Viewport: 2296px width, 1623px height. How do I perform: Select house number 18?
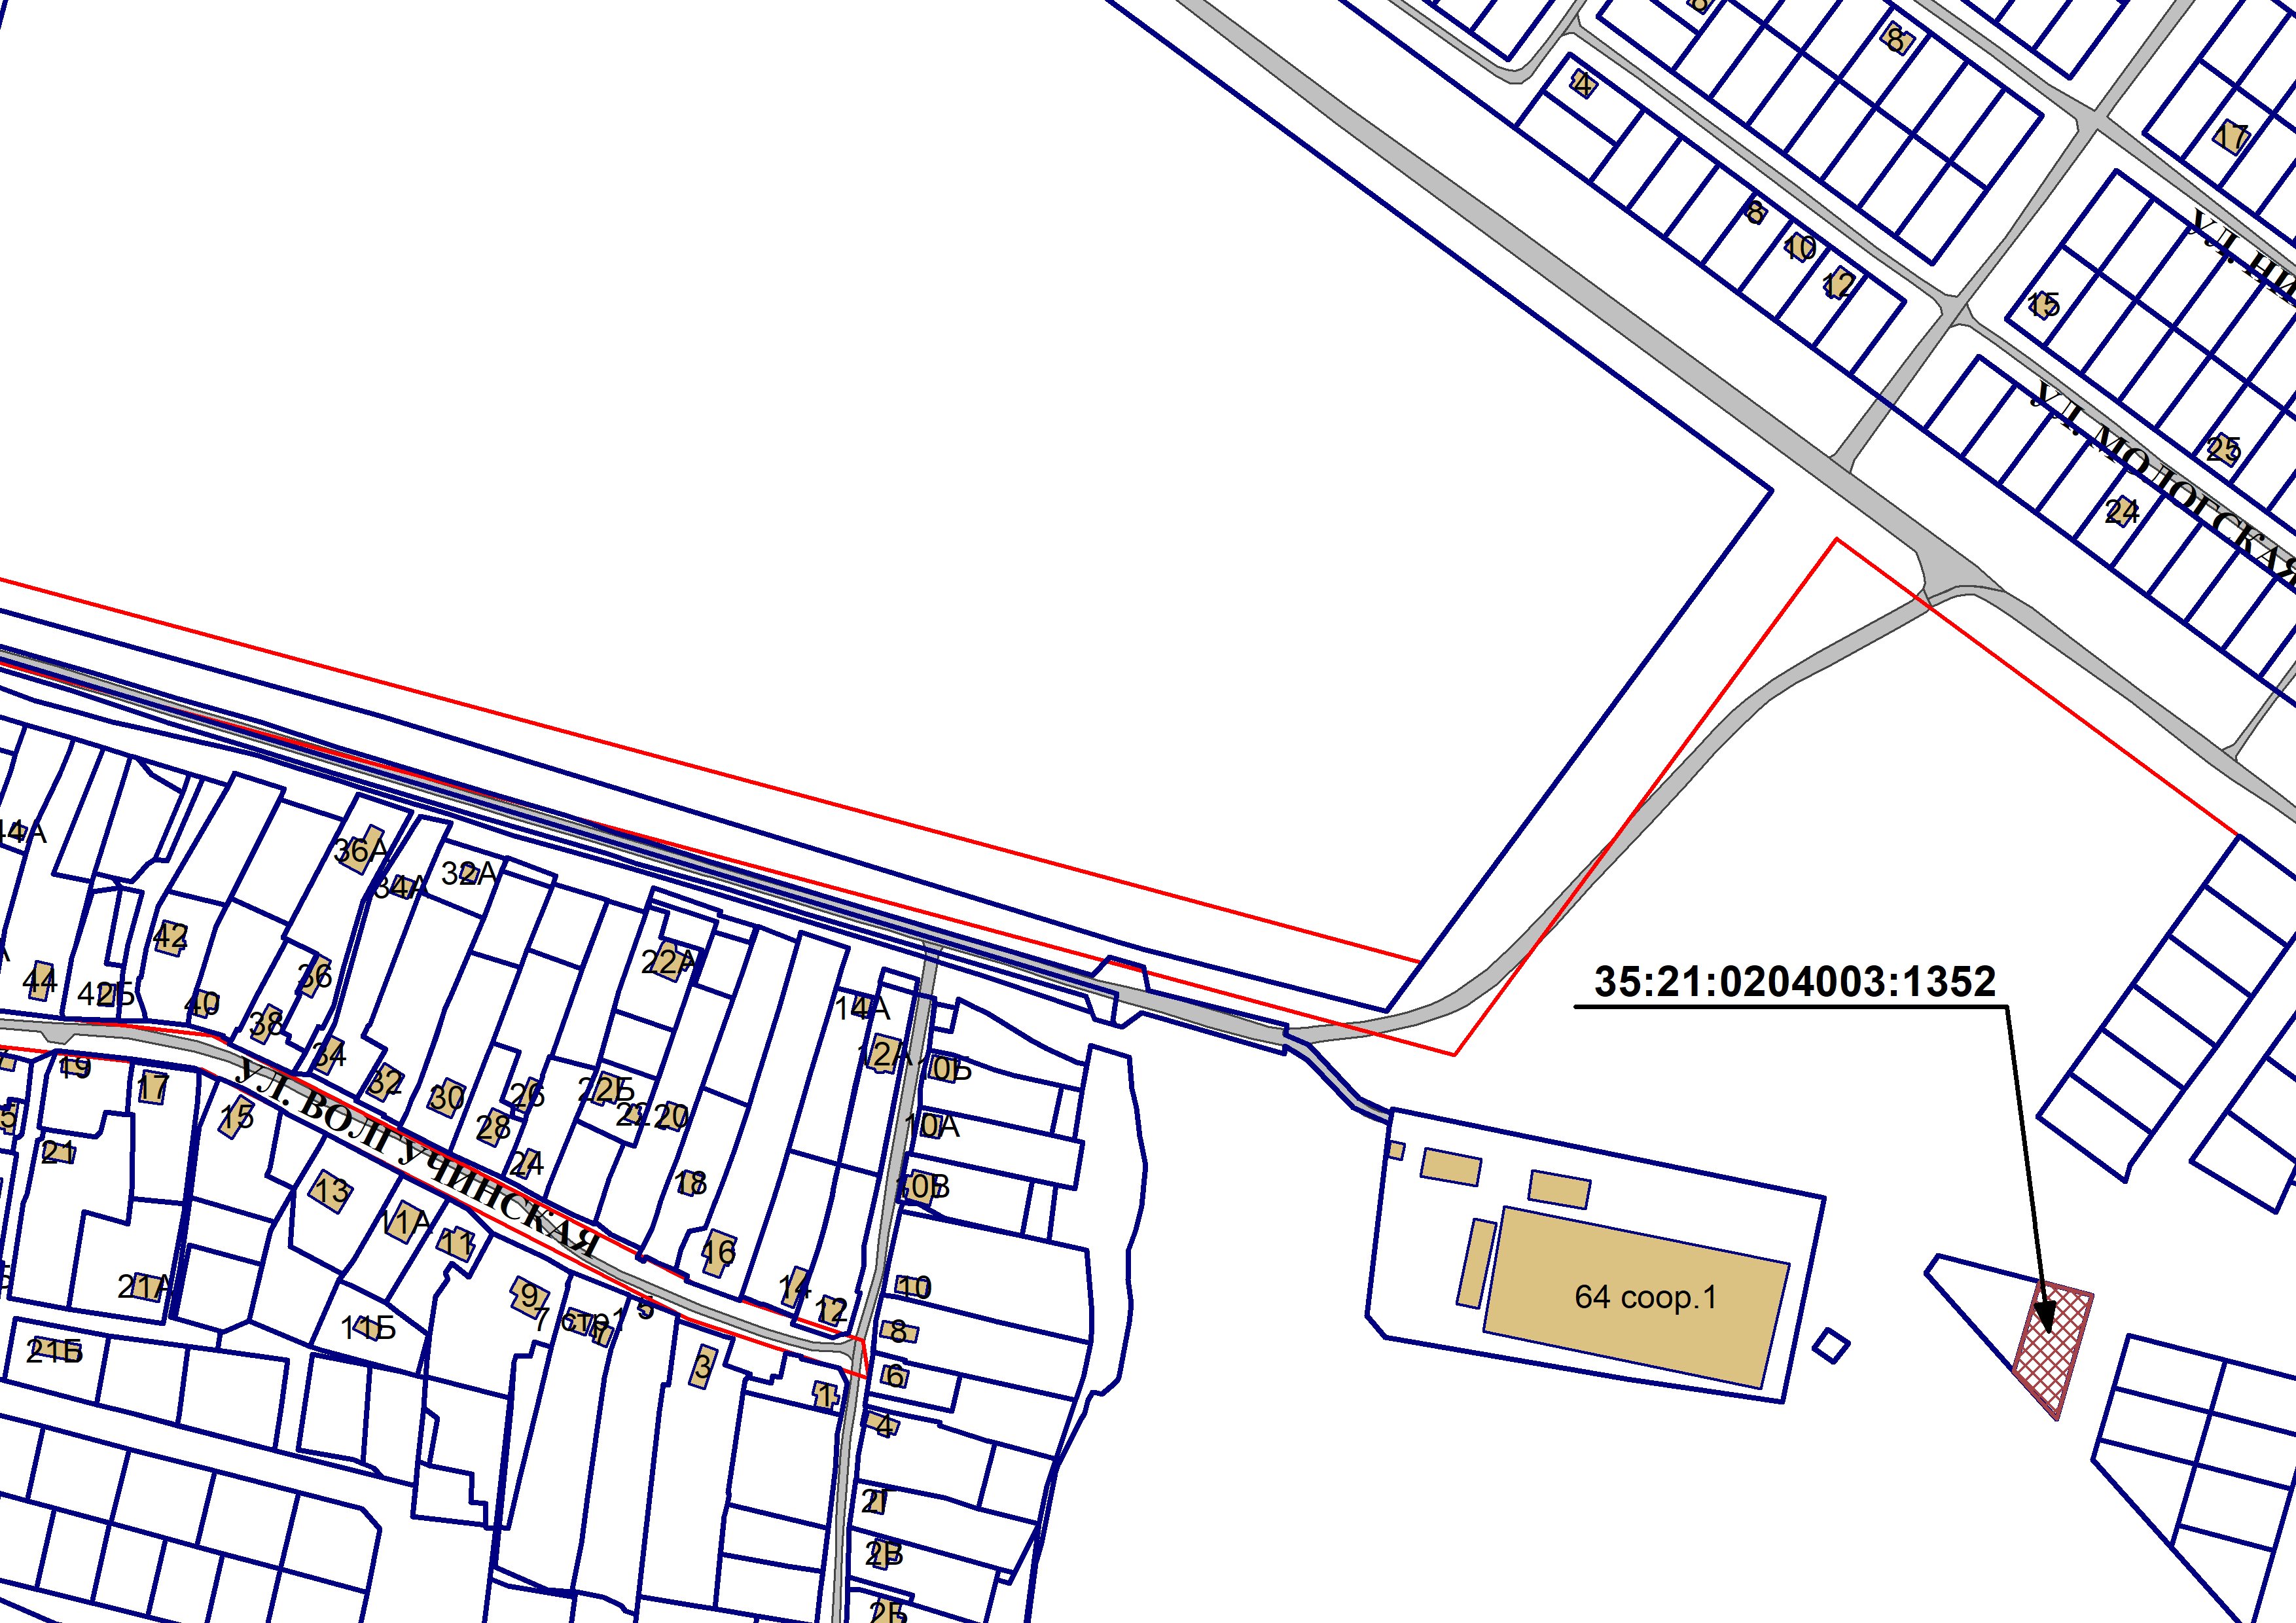pyautogui.click(x=690, y=1183)
